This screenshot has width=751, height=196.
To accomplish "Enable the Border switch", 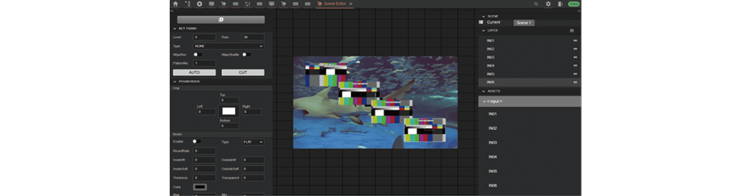I will [x=197, y=142].
